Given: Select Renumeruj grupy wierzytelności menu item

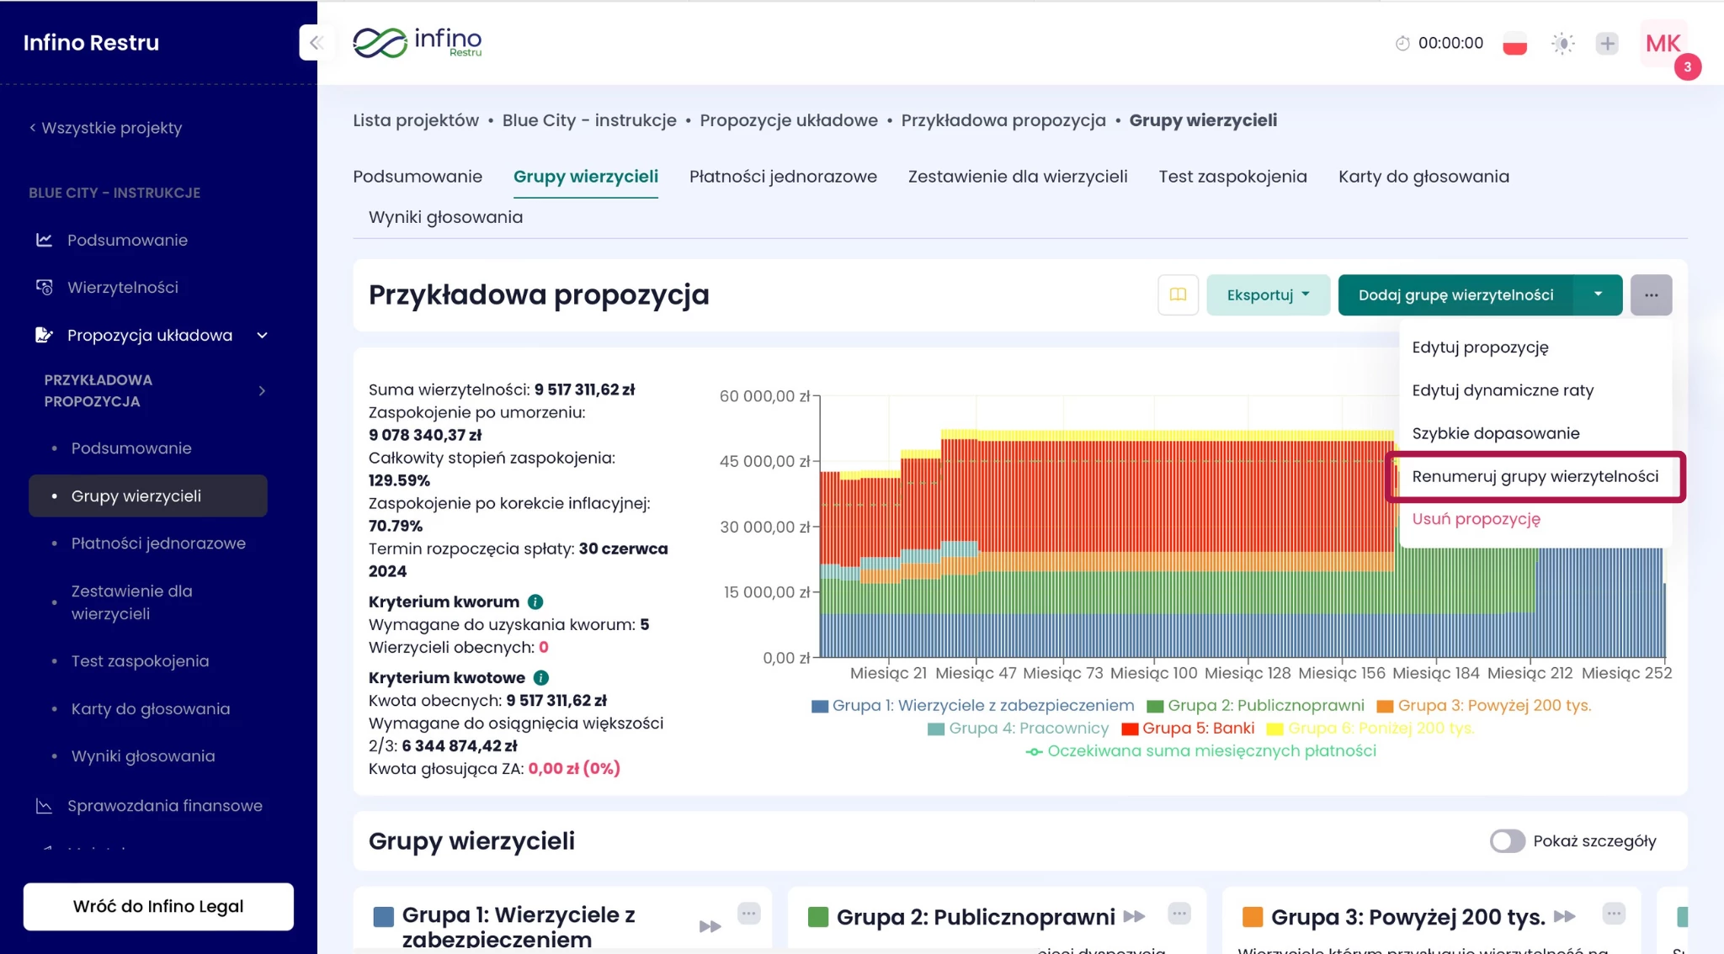Looking at the screenshot, I should click(x=1535, y=477).
